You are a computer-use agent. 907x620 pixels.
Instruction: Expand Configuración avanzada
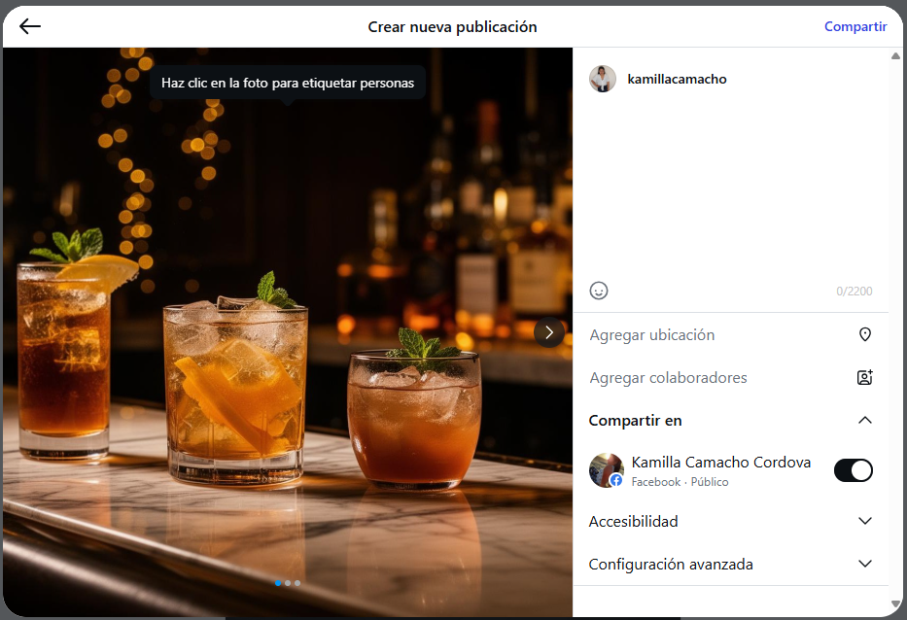[x=864, y=564]
